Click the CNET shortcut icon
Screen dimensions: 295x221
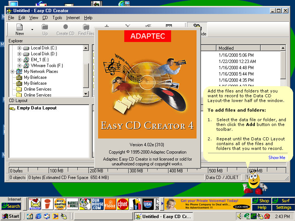point(122,204)
